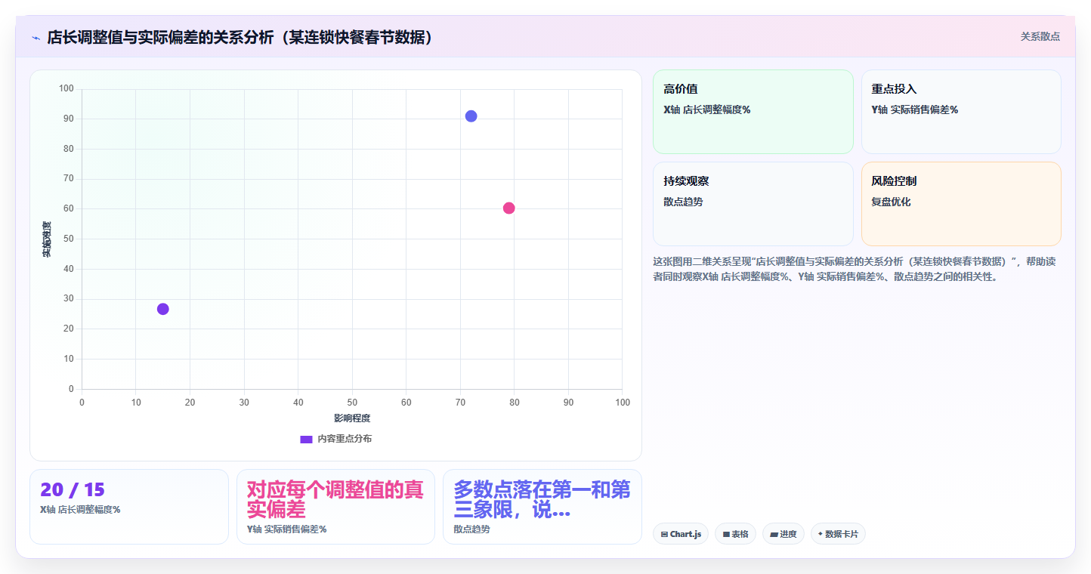Click the 20 / 15 metric value
Screen dimensions: 1091x574
pos(73,490)
